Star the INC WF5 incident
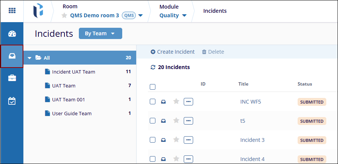The image size is (338, 164). pos(176,101)
